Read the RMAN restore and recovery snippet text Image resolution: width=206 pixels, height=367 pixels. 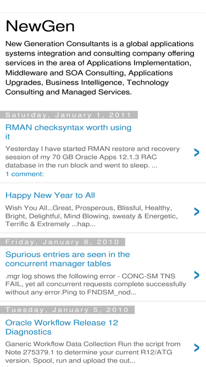(92, 157)
